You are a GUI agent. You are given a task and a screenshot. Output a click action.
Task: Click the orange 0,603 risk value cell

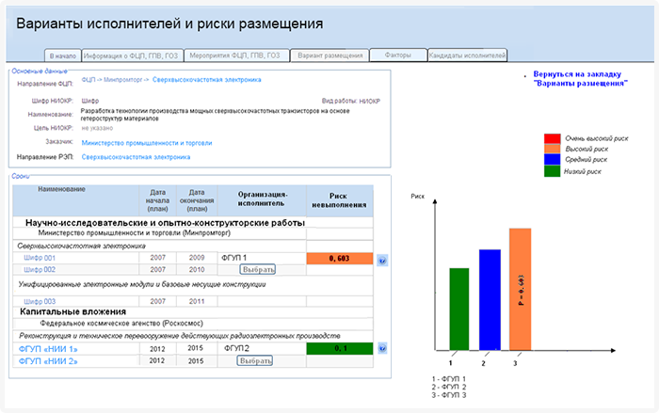click(340, 258)
